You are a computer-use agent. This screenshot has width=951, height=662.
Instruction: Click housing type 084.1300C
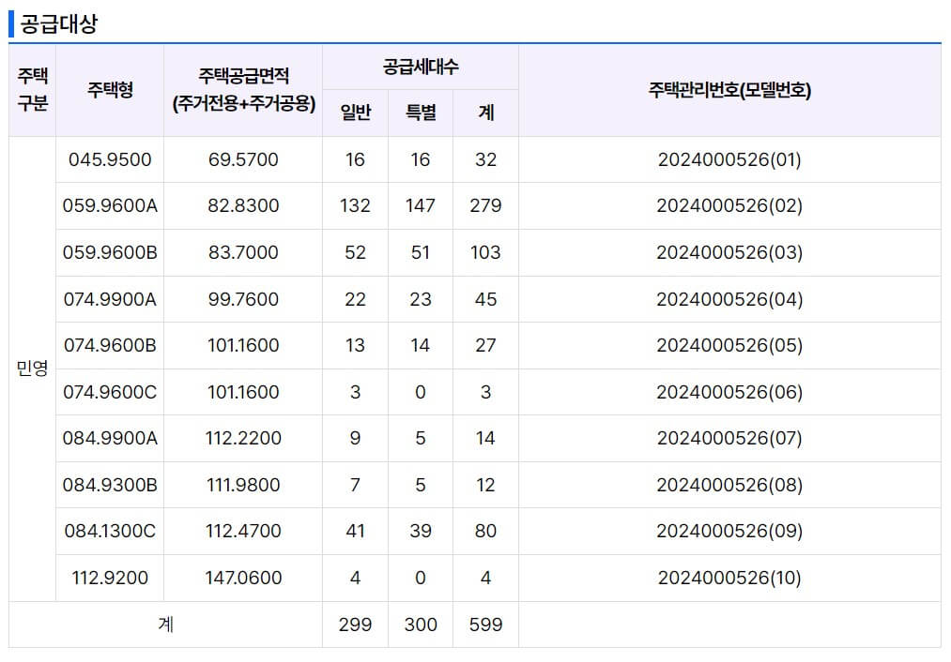[x=111, y=531]
